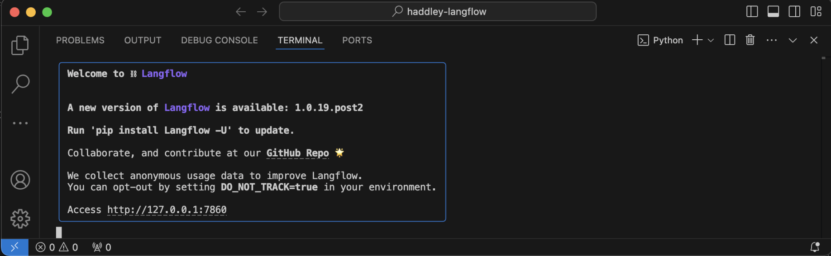
Task: Click the version text '1.0.19.post2'
Action: click(x=329, y=107)
